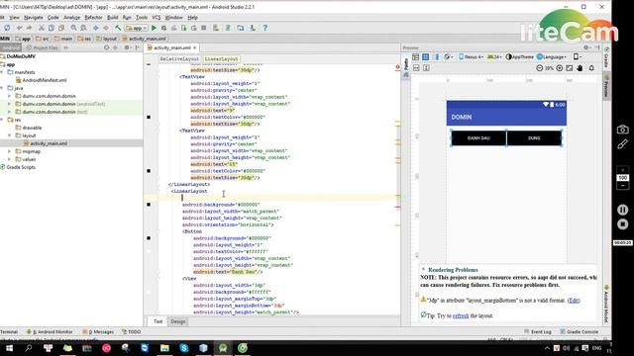Click the Find magnifier icon in toolbar

[73, 28]
